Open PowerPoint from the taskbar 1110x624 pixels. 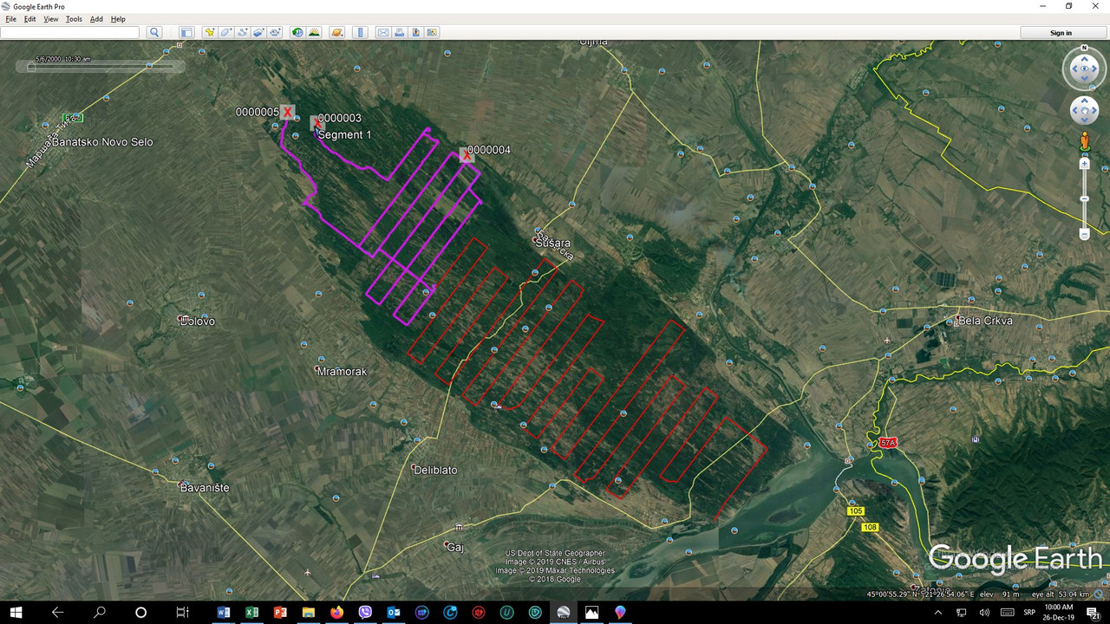pos(280,612)
